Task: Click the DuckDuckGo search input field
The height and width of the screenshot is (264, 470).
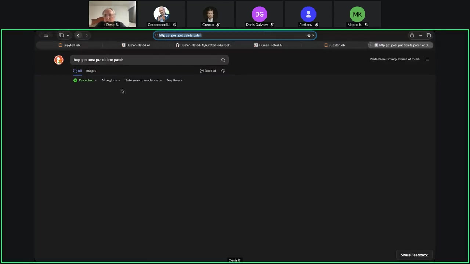Action: pyautogui.click(x=145, y=60)
